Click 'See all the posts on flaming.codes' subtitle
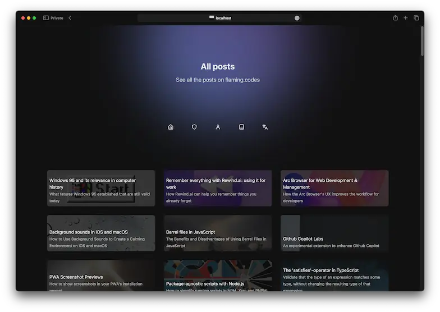The height and width of the screenshot is (312, 440). coord(218,80)
